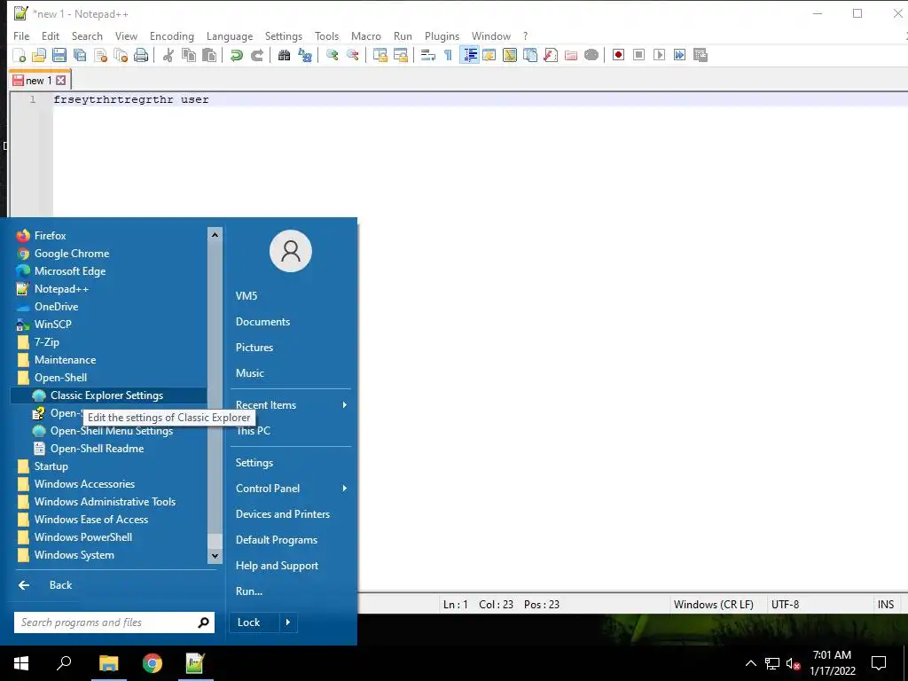The height and width of the screenshot is (681, 908).
Task: Click the Close document toolbar icon
Action: [x=101, y=55]
